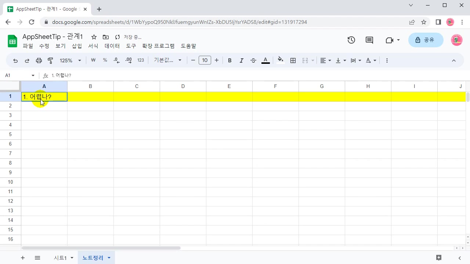Viewport: 470px width, 264px height.
Task: Expand the 기본값 font dropdown
Action: point(168,60)
